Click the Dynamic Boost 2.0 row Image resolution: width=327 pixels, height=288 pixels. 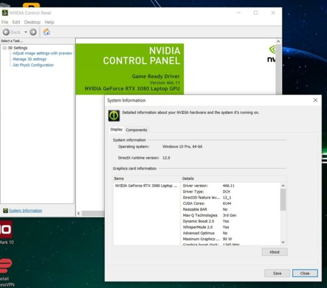tap(231, 221)
